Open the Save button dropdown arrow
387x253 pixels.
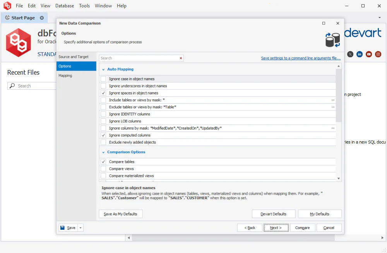click(x=80, y=227)
